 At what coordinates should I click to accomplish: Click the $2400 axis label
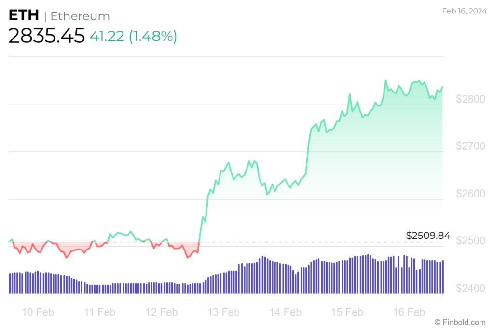pos(471,288)
